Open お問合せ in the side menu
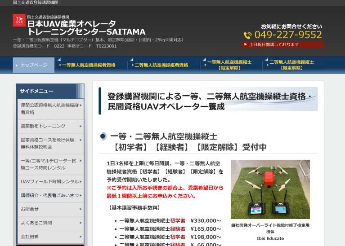 click(x=51, y=209)
